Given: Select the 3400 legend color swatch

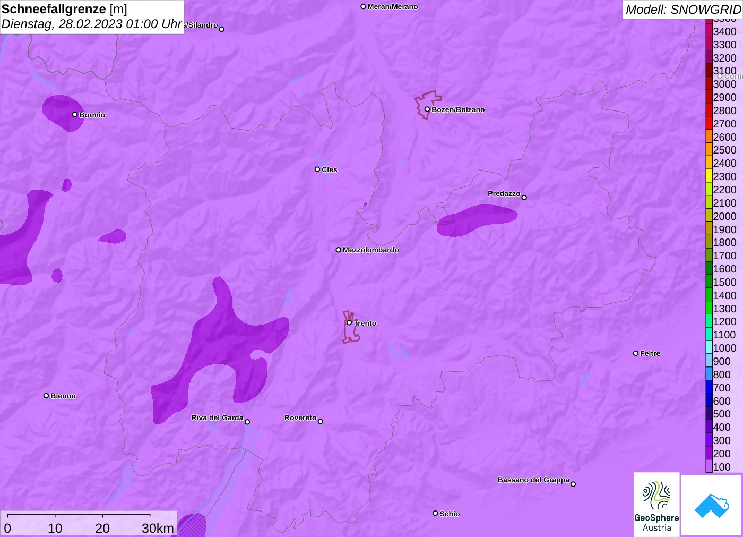Looking at the screenshot, I should [x=709, y=31].
